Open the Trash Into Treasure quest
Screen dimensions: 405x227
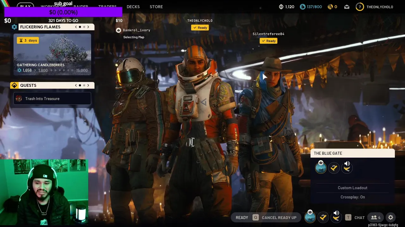point(52,99)
